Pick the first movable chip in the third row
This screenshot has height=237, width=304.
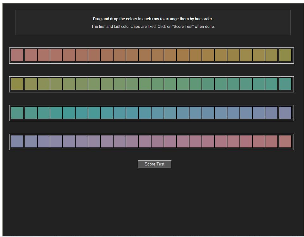pyautogui.click(x=31, y=113)
